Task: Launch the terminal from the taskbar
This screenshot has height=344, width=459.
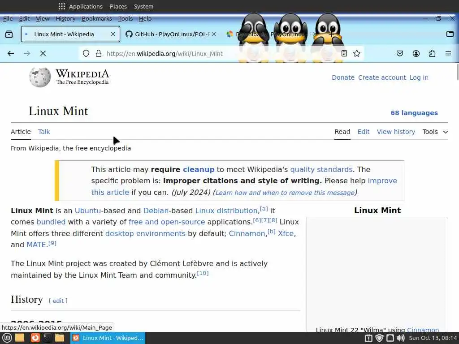Action: [47, 338]
